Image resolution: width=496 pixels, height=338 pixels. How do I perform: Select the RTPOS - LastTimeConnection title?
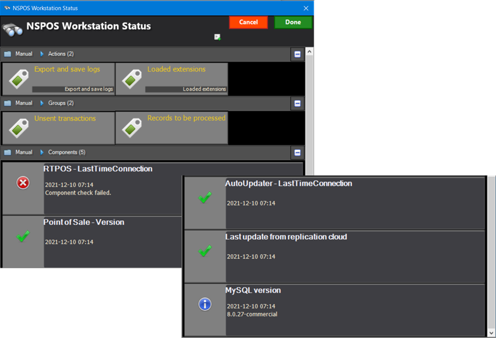click(x=98, y=169)
